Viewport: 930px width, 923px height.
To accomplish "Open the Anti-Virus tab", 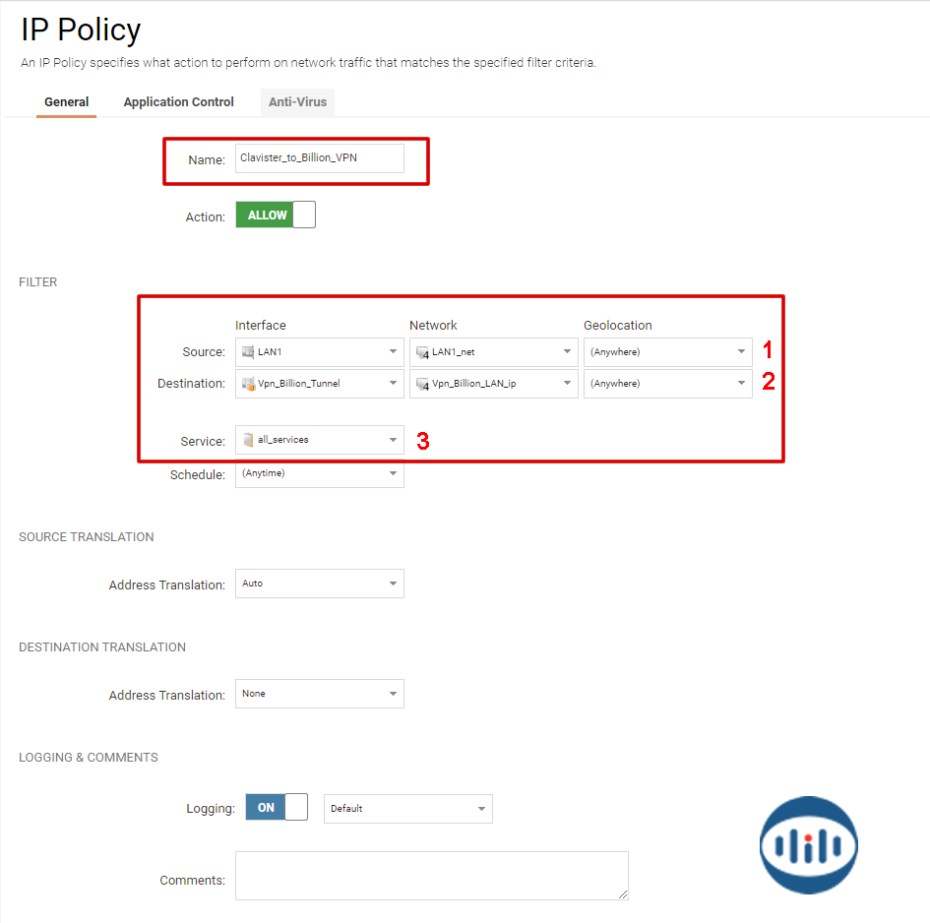I will pos(297,102).
